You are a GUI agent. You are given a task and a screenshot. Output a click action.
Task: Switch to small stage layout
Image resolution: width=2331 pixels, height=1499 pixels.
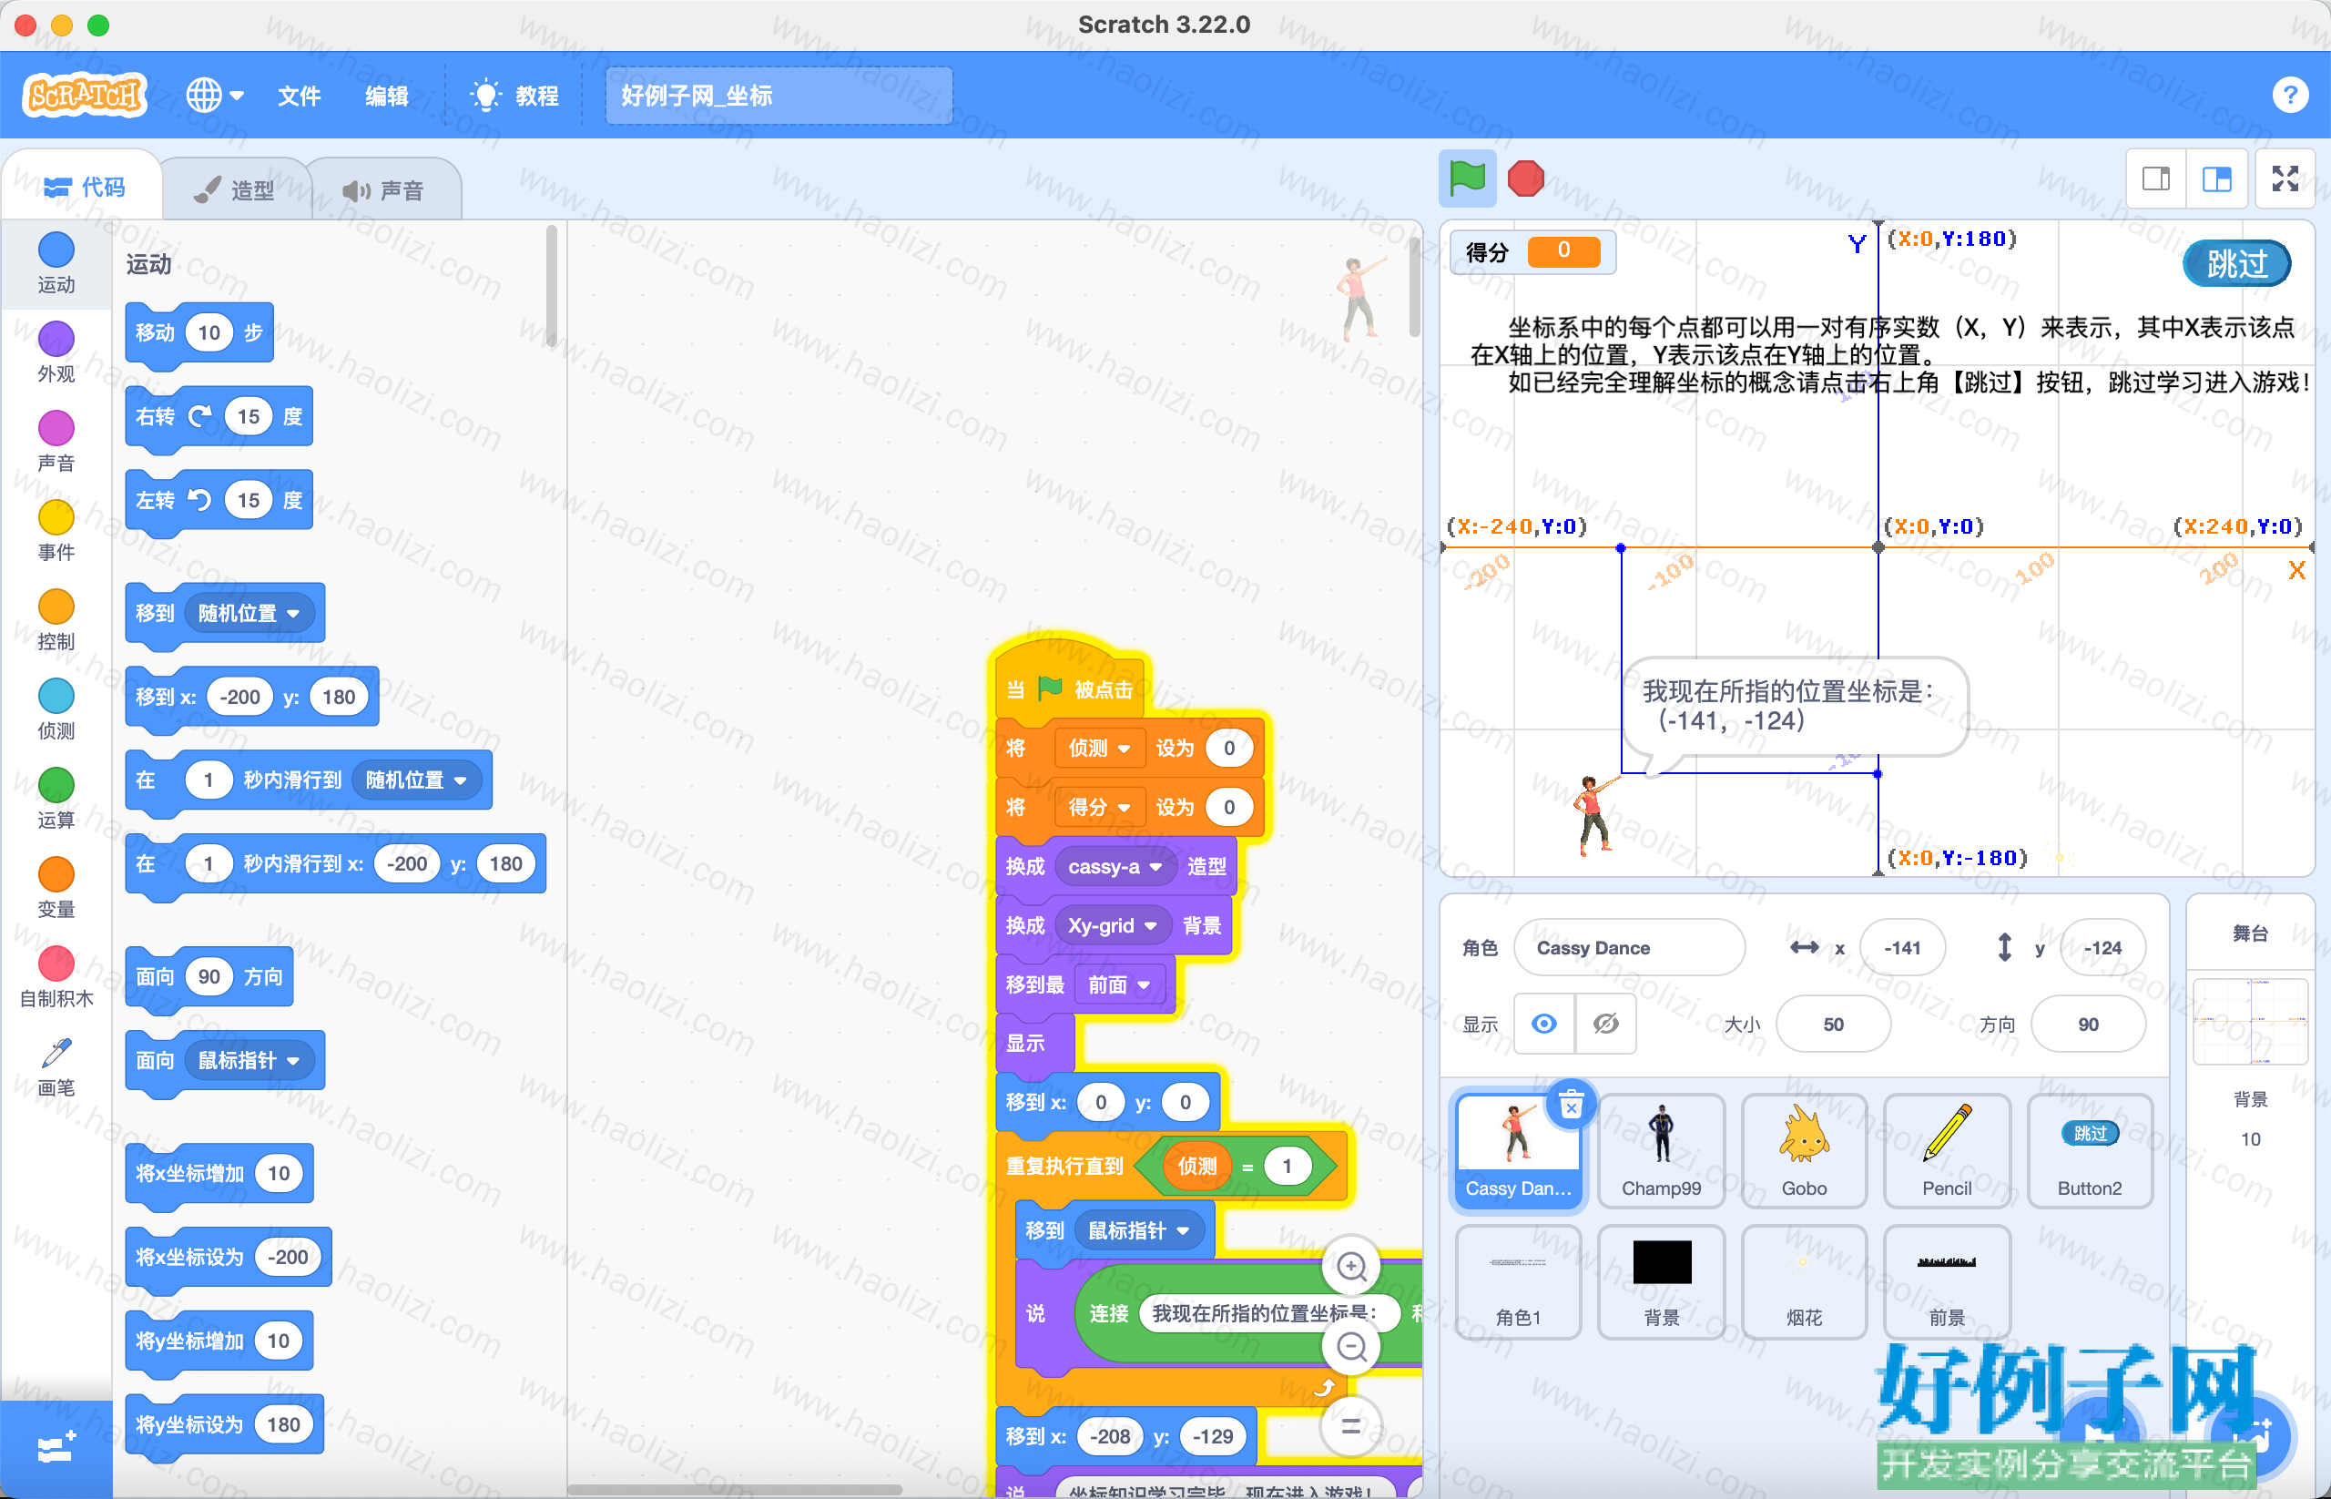point(2156,179)
